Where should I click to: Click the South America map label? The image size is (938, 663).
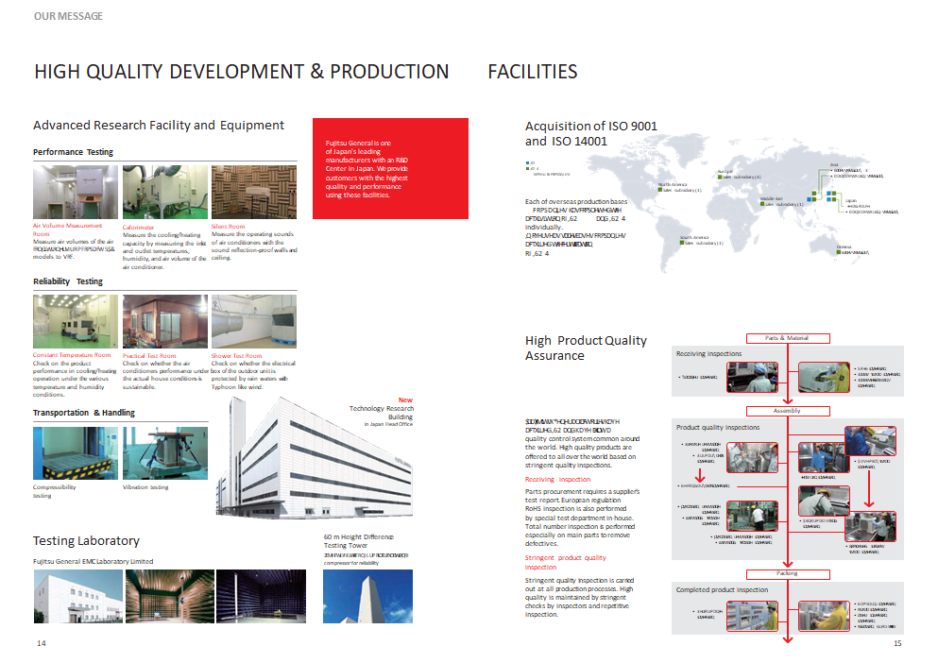694,238
